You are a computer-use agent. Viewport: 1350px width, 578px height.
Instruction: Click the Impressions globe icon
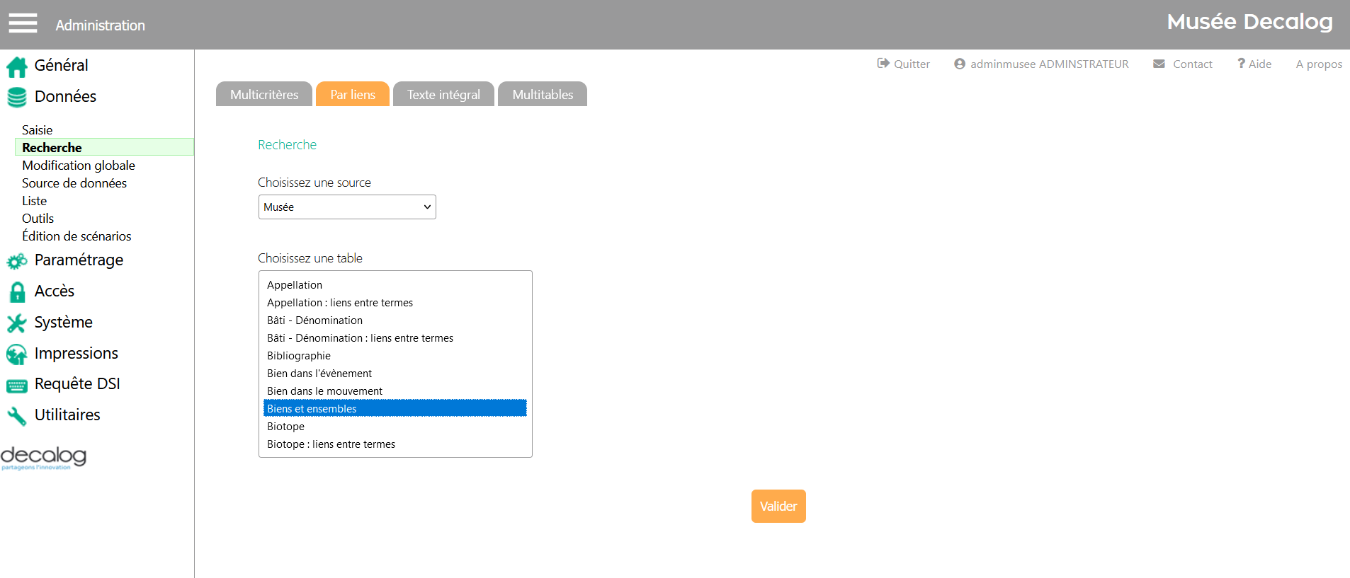point(17,354)
